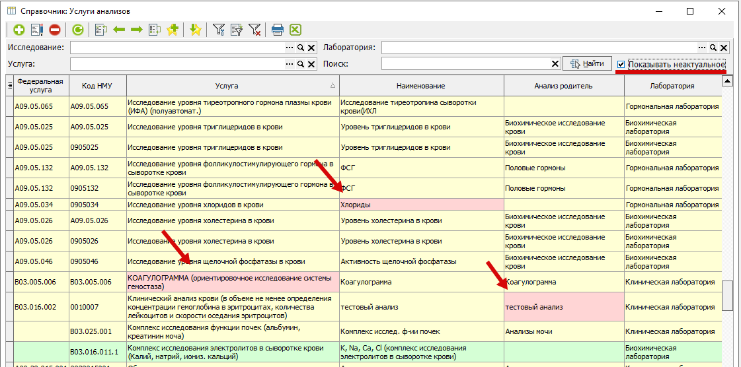Click into the Услуга input field

pos(177,63)
